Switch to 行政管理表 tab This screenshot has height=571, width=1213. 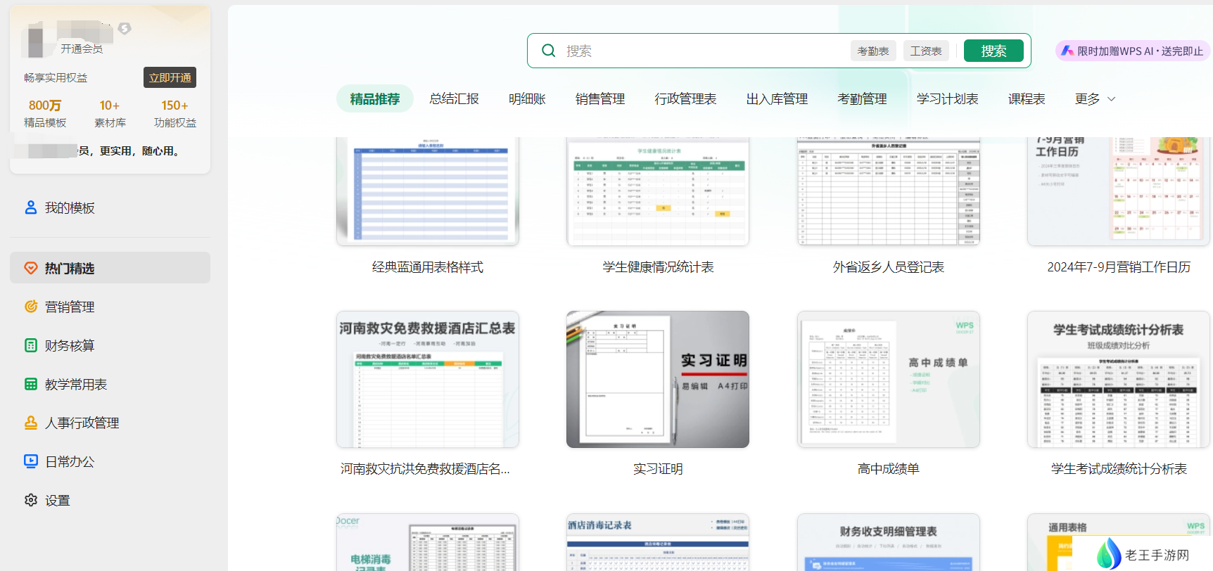(x=685, y=99)
